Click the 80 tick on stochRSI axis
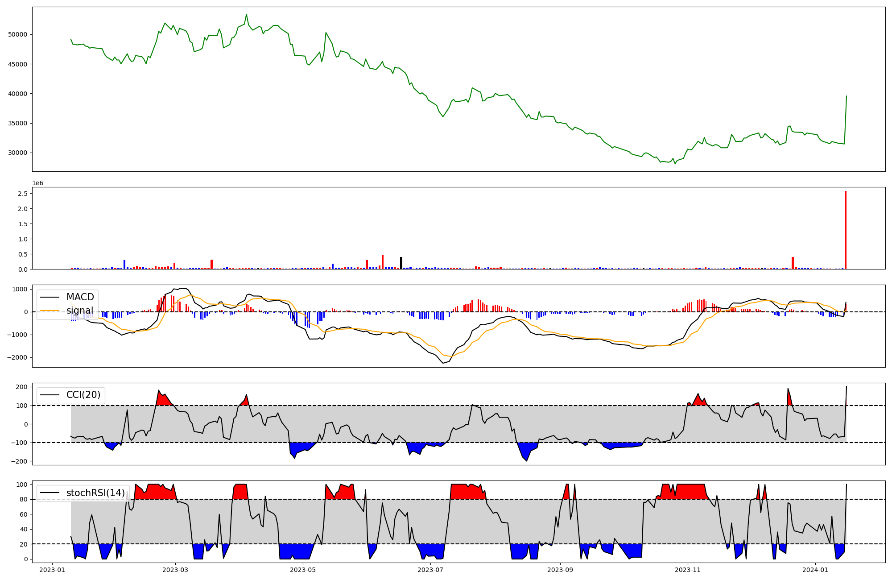This screenshot has height=580, width=892. click(23, 499)
